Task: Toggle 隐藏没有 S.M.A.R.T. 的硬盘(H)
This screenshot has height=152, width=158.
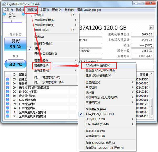Action: coord(107,148)
